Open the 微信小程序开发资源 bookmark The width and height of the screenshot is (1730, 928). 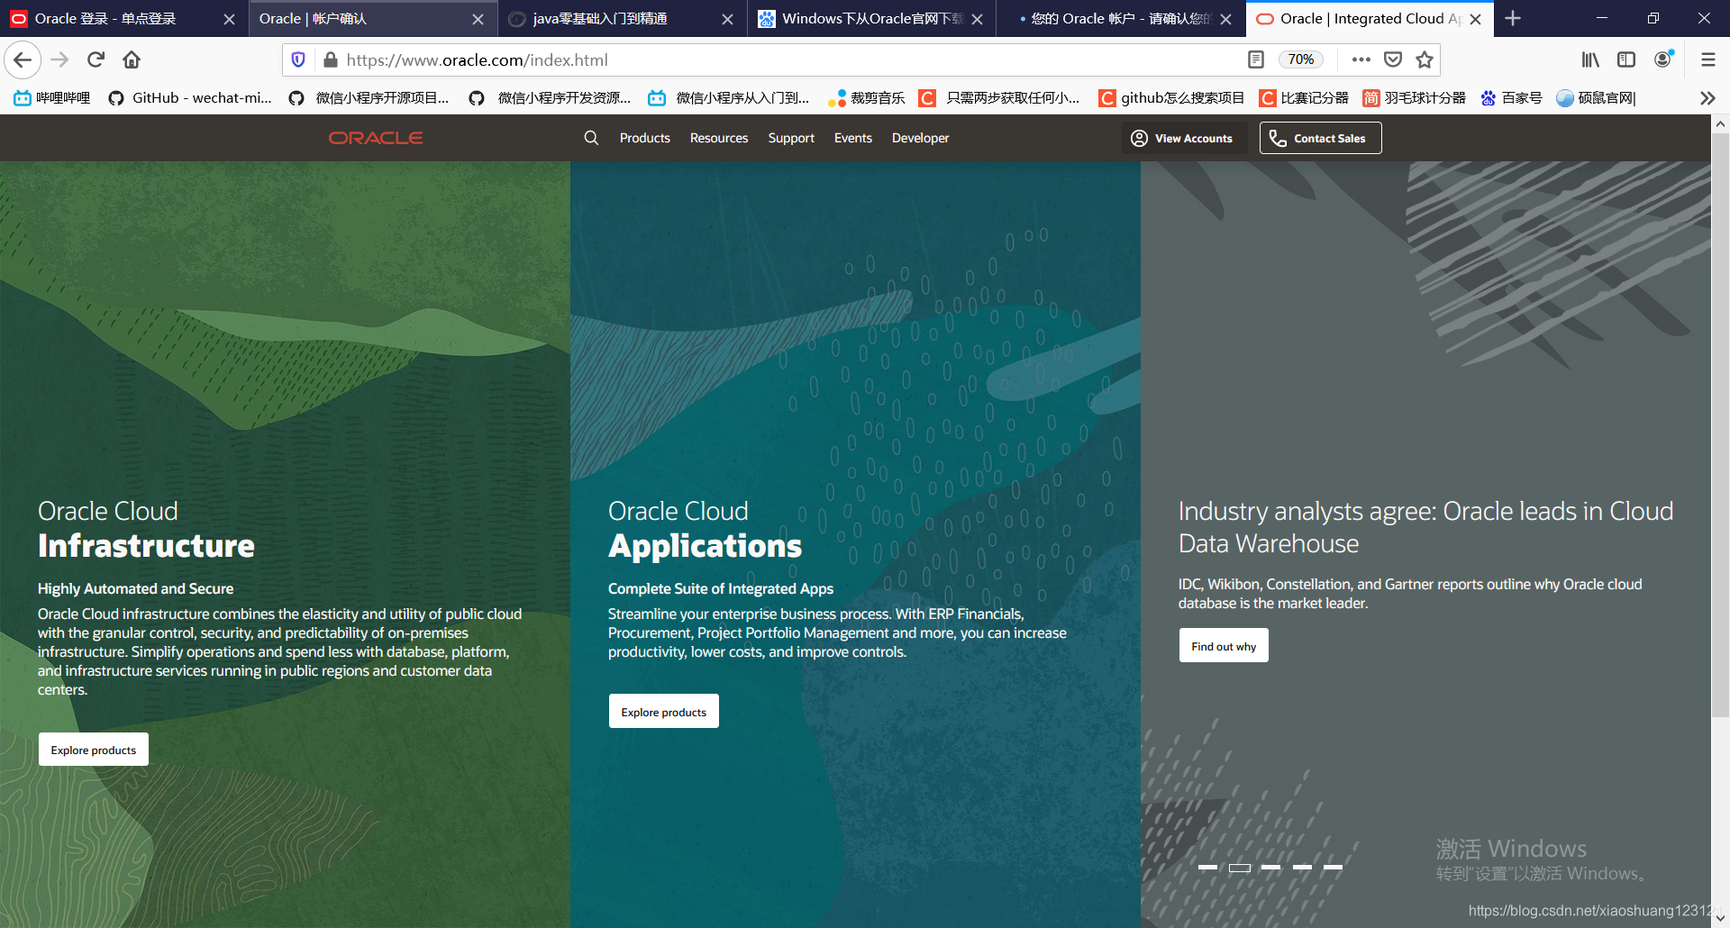coord(551,98)
